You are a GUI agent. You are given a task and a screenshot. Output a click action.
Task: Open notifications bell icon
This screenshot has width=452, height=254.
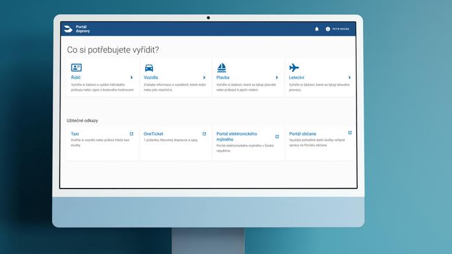click(x=316, y=29)
